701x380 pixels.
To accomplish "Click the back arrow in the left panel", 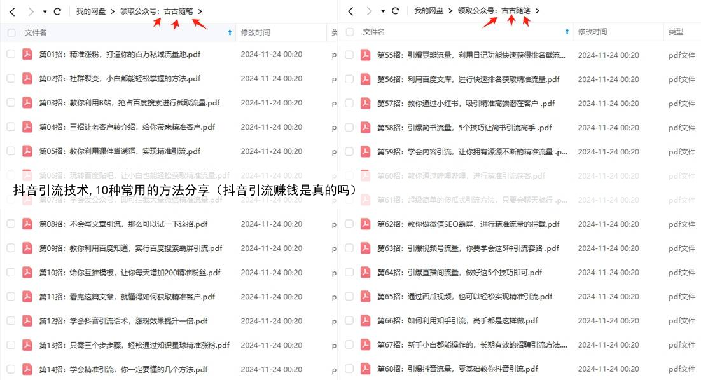I will click(x=13, y=11).
